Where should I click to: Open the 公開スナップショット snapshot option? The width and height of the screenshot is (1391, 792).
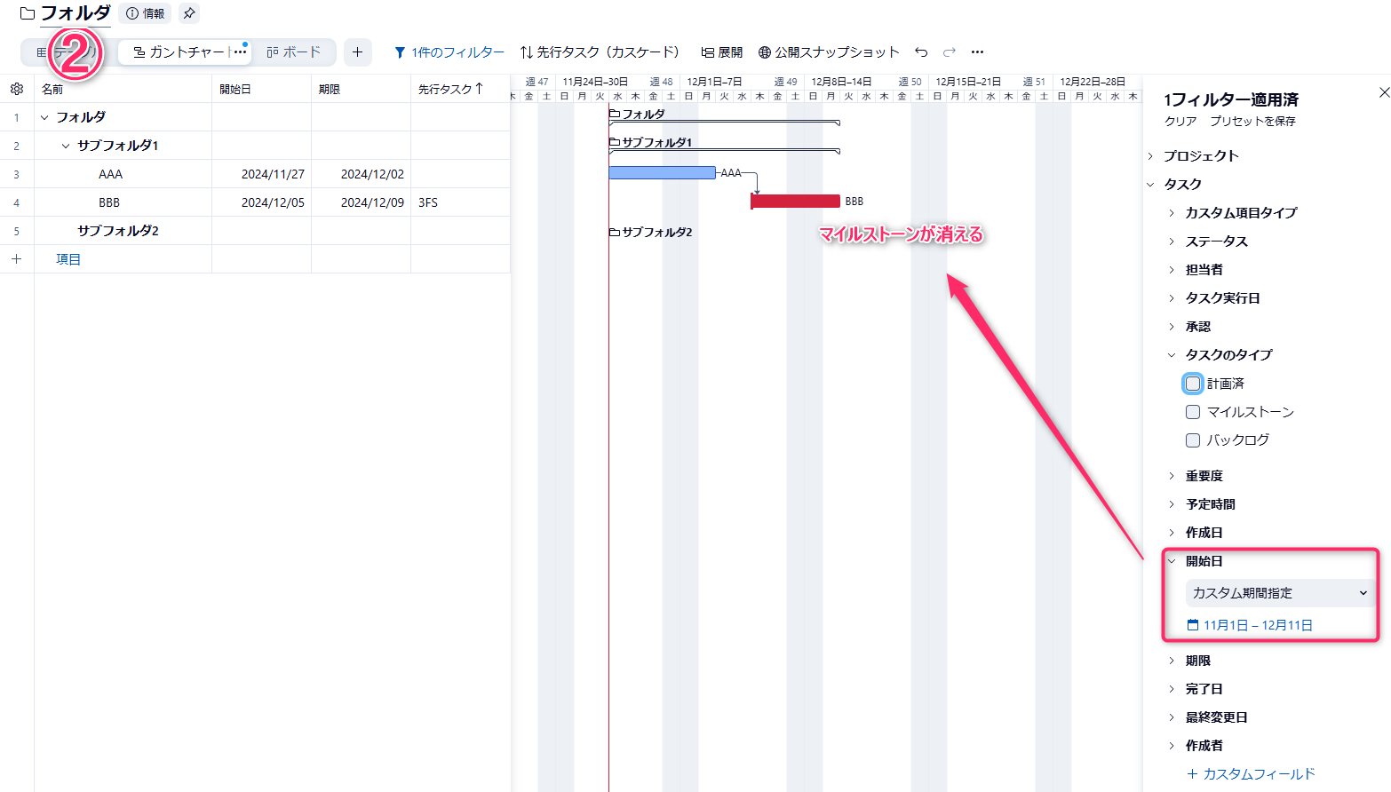coord(829,52)
